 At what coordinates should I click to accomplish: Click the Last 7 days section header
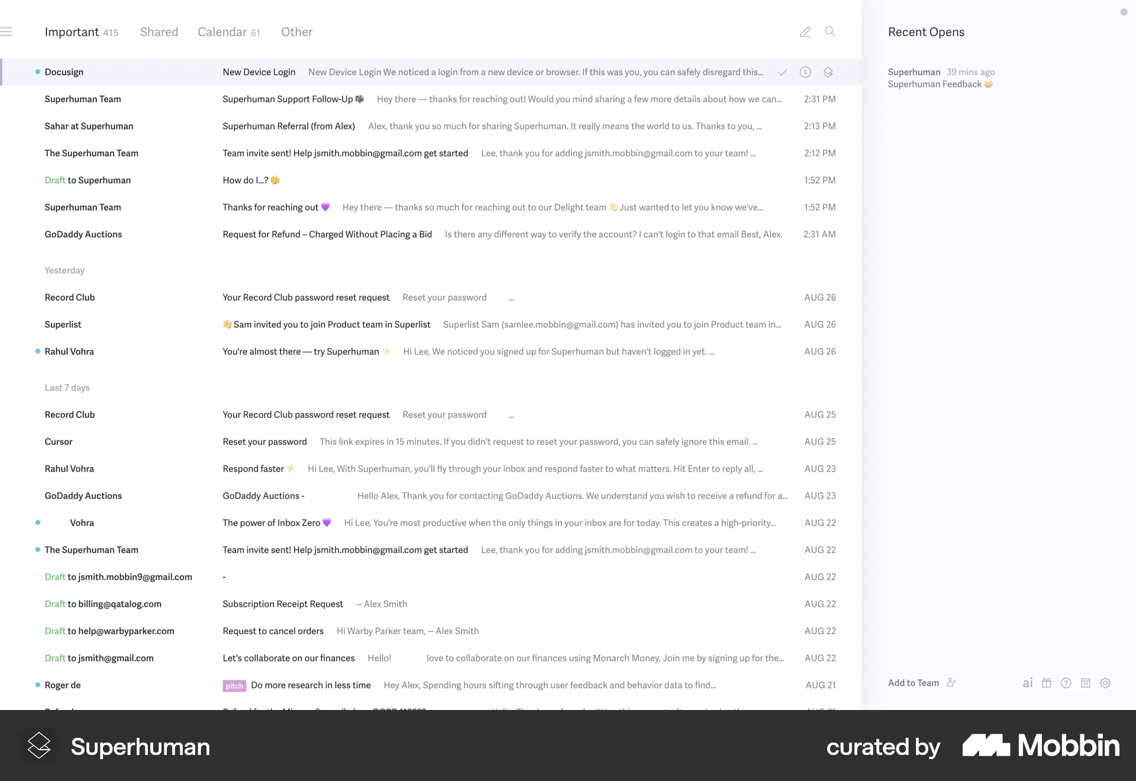click(x=67, y=388)
